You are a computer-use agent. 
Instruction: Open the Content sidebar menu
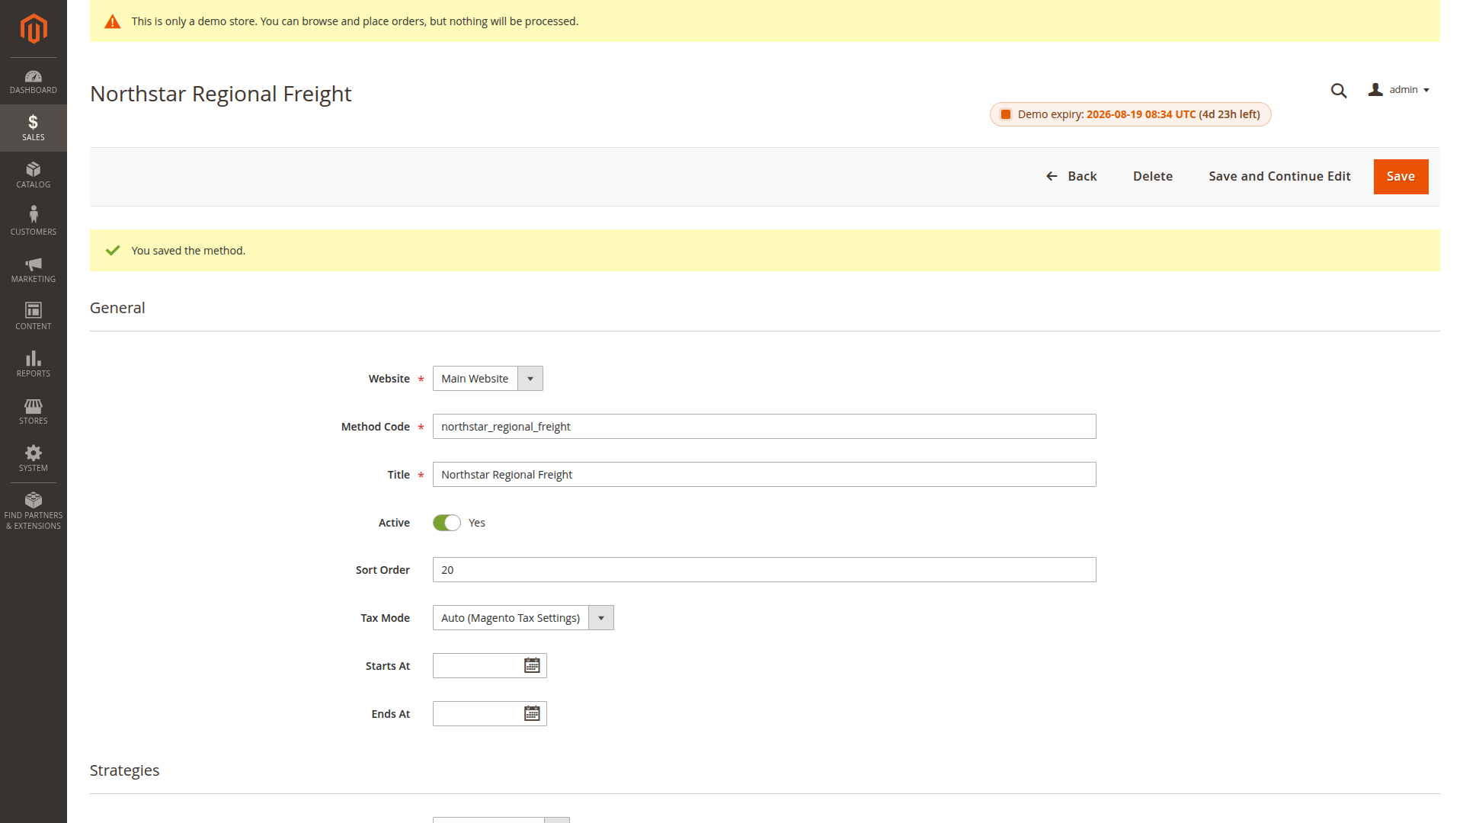click(34, 317)
